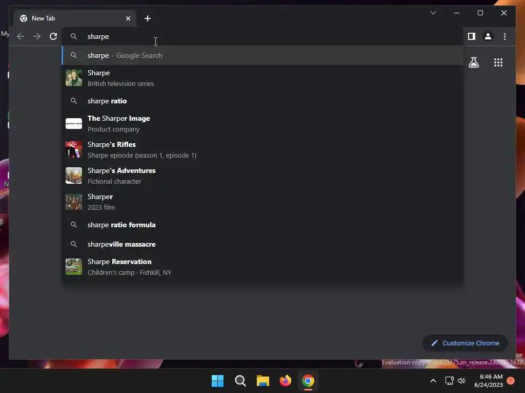
Task: Click search icon beside 'sharpe ratio'
Action: point(74,101)
